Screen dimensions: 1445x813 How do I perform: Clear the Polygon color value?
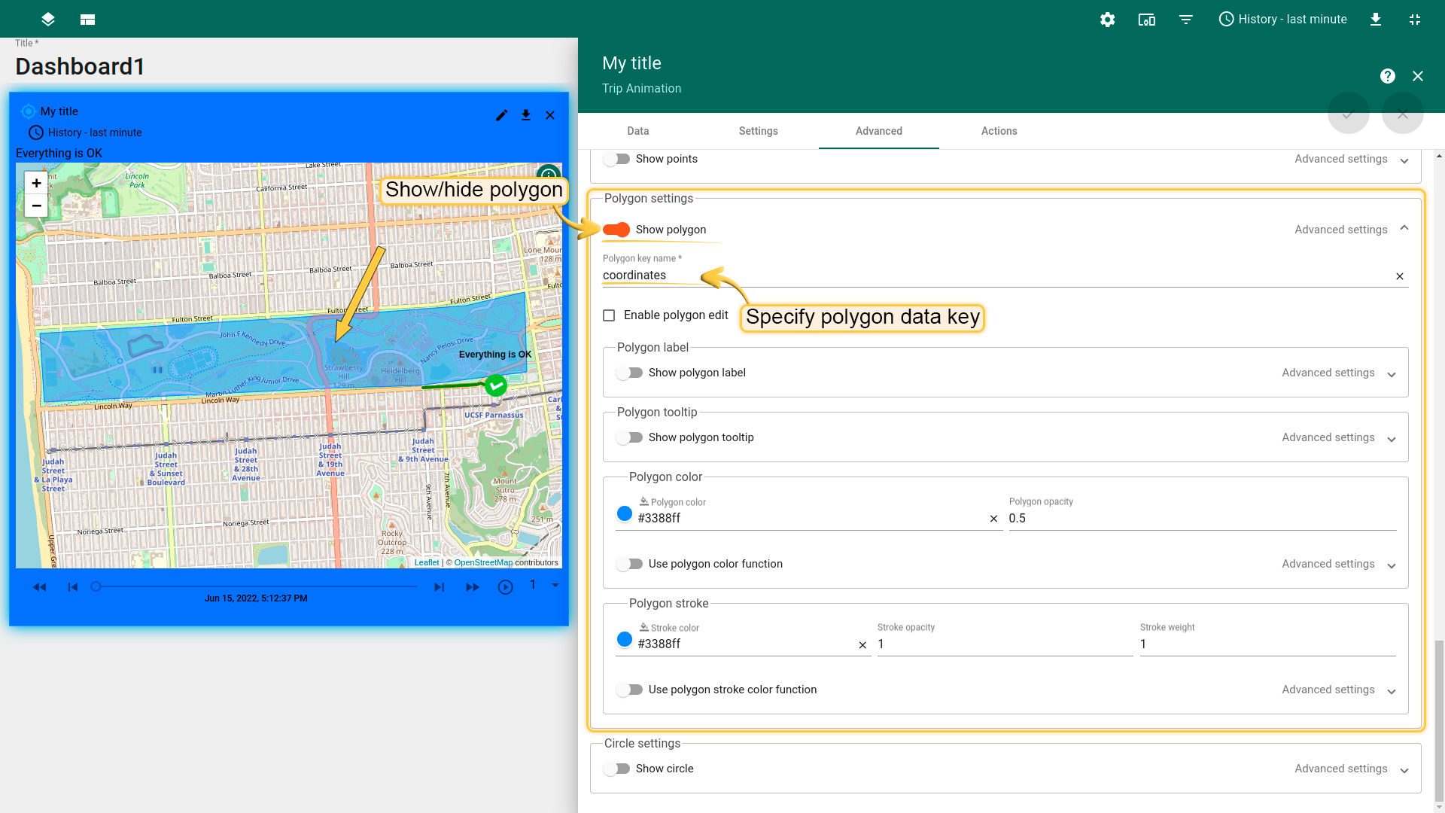tap(993, 519)
